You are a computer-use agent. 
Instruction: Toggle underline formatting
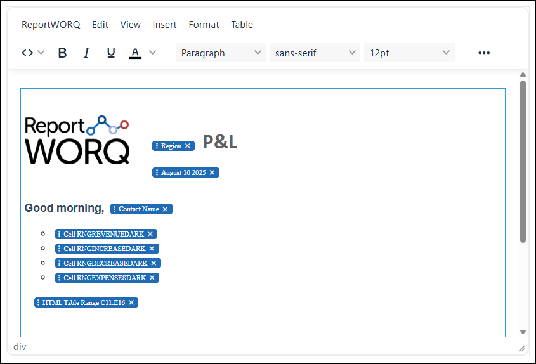pos(111,53)
